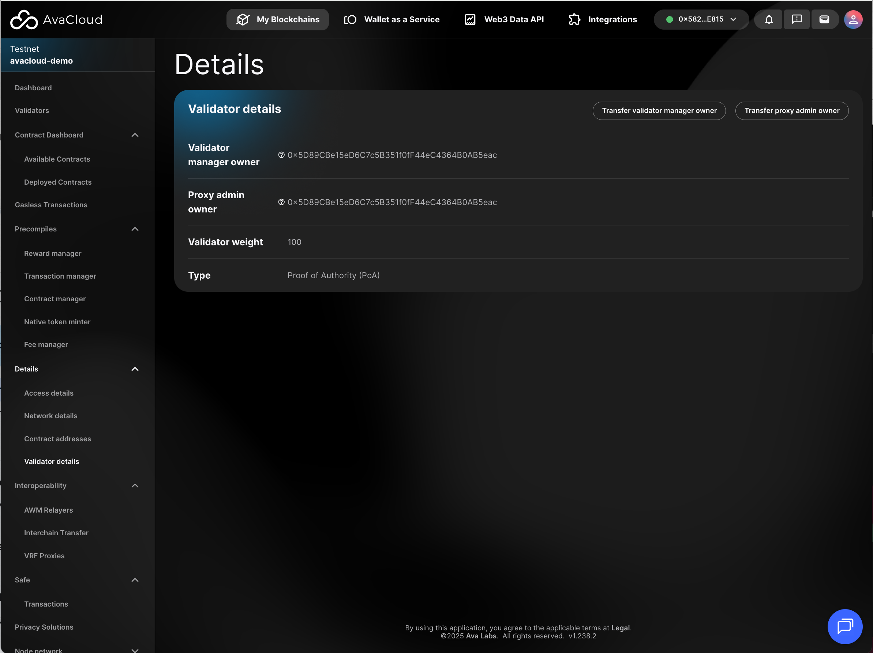Click the AvaCloud logo icon
Screen dimensions: 873x653
(x=24, y=19)
